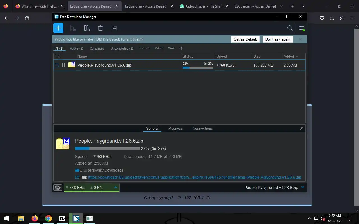Add a new download with plus button

pos(58,28)
